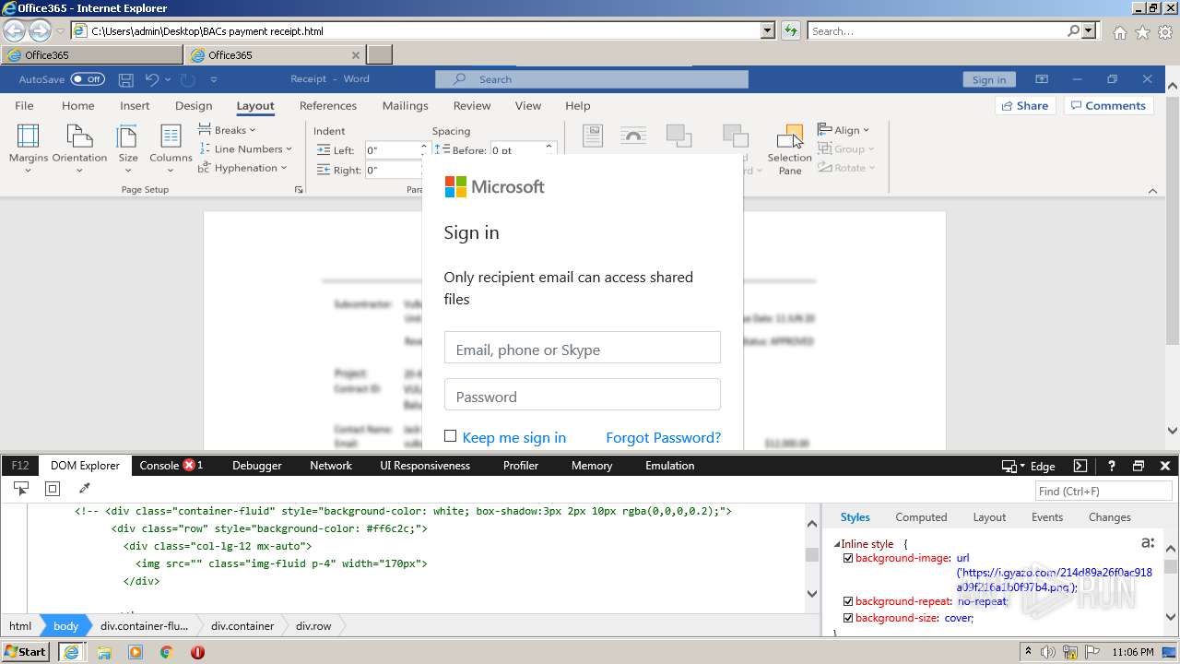This screenshot has width=1180, height=664.
Task: Open IE Favorites star icon
Action: point(1142,32)
